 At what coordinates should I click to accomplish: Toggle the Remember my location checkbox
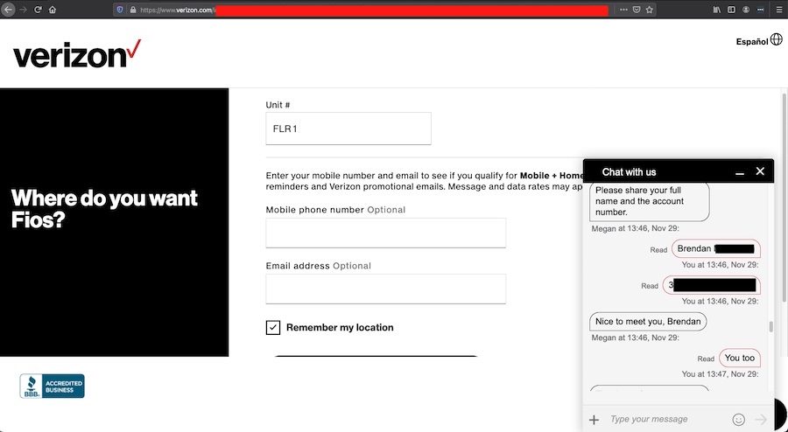(273, 327)
